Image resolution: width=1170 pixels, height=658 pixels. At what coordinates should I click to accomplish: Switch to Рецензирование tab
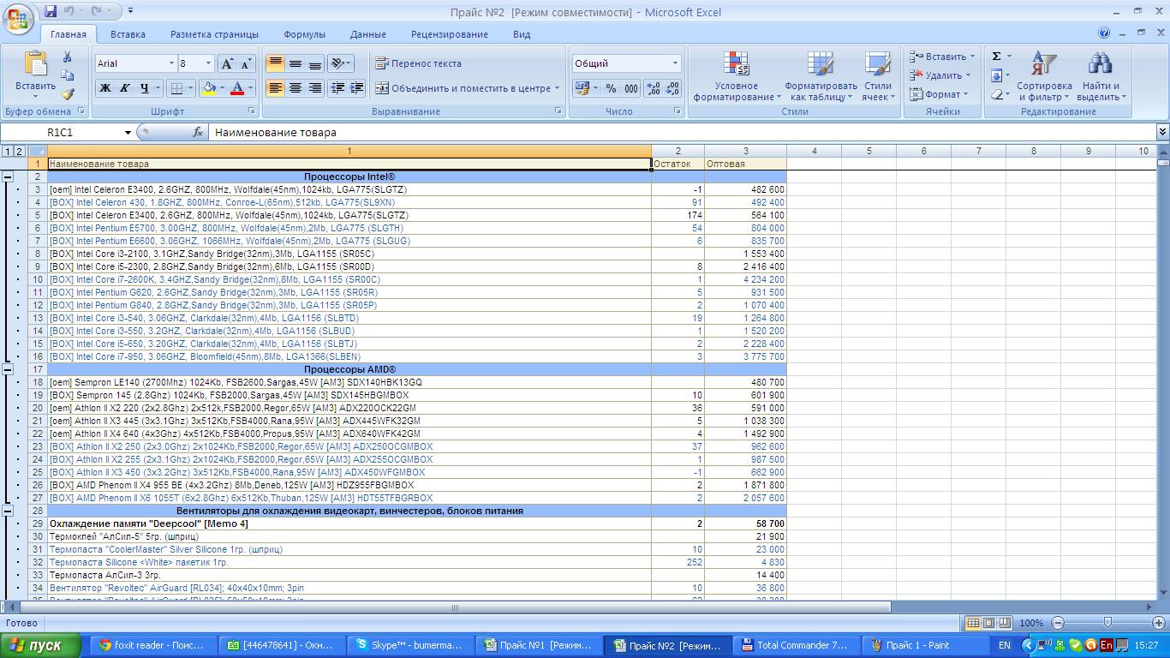tap(449, 34)
